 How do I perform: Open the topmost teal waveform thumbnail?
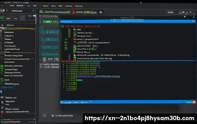[x=49, y=30]
